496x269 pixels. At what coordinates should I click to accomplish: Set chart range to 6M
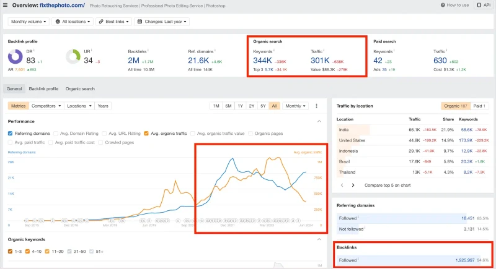click(228, 106)
